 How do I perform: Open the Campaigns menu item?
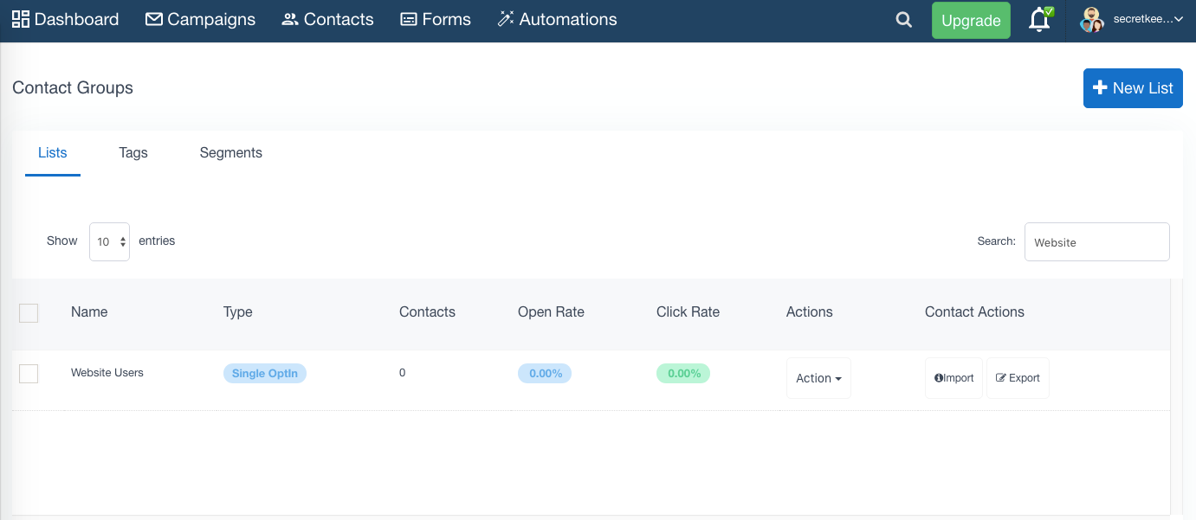coord(201,19)
